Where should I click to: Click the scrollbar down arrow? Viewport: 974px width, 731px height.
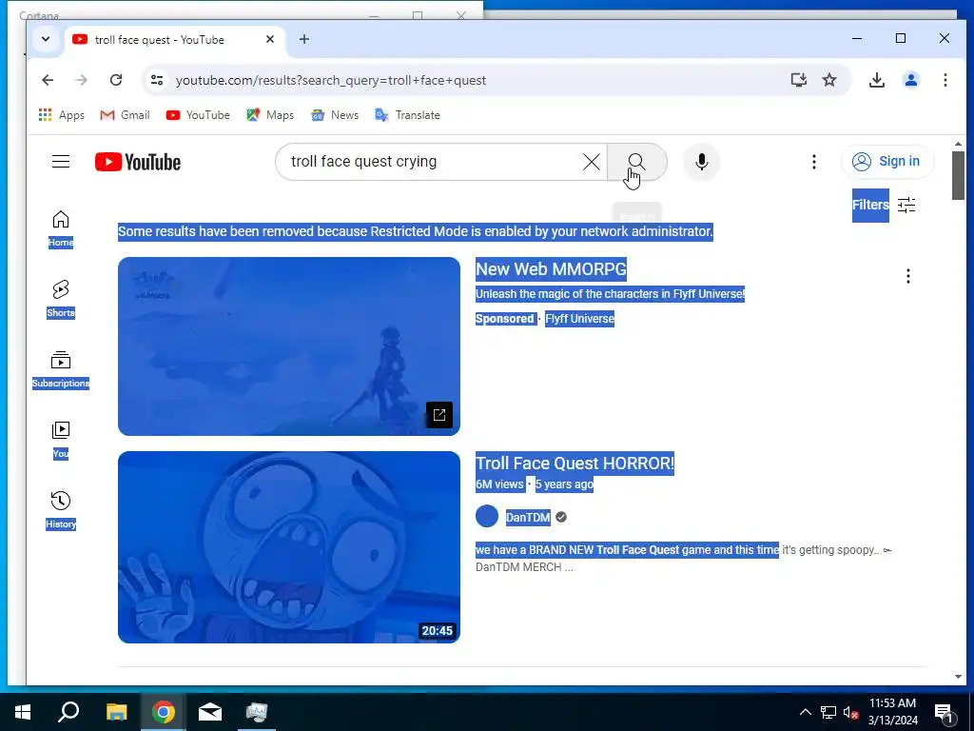point(958,677)
